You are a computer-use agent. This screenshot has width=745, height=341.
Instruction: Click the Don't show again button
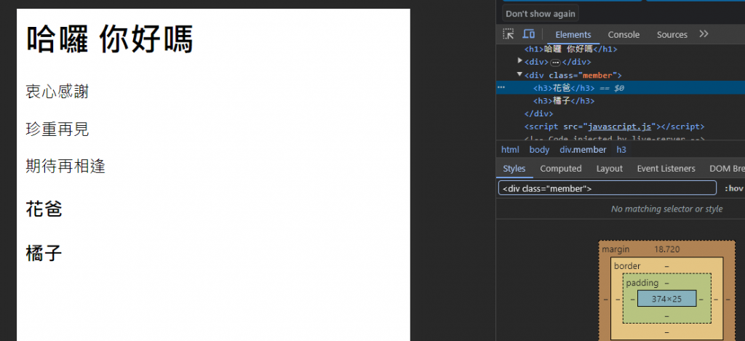pos(541,14)
